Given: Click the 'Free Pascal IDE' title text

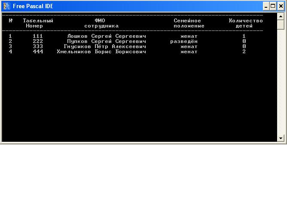Looking at the screenshot, I should click(x=33, y=6).
